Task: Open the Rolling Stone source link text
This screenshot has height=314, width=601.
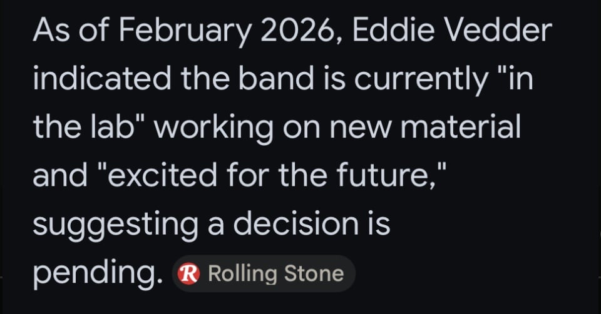Action: pyautogui.click(x=275, y=274)
